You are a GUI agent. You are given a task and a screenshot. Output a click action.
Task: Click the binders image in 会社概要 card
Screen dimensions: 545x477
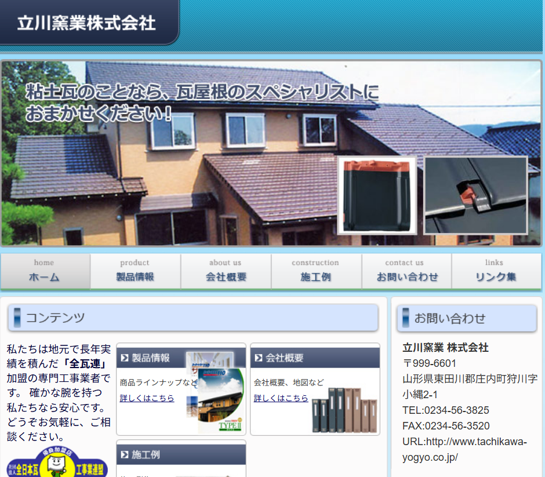point(344,410)
